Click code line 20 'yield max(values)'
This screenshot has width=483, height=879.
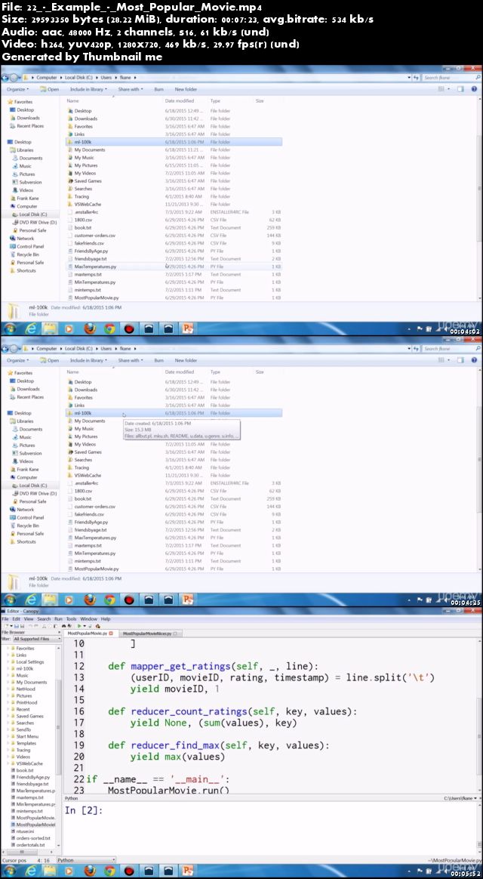coord(177,757)
